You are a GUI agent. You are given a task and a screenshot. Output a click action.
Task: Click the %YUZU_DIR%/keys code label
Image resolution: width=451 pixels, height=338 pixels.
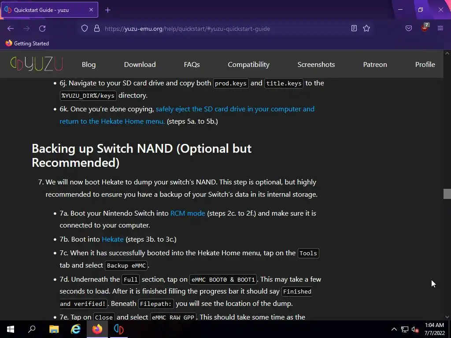click(x=88, y=96)
